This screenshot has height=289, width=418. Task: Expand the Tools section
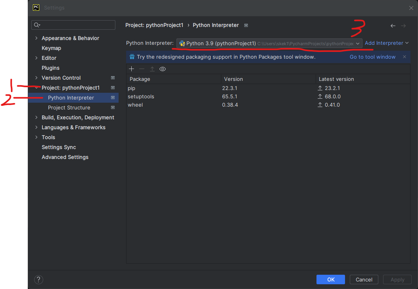pyautogui.click(x=36, y=137)
